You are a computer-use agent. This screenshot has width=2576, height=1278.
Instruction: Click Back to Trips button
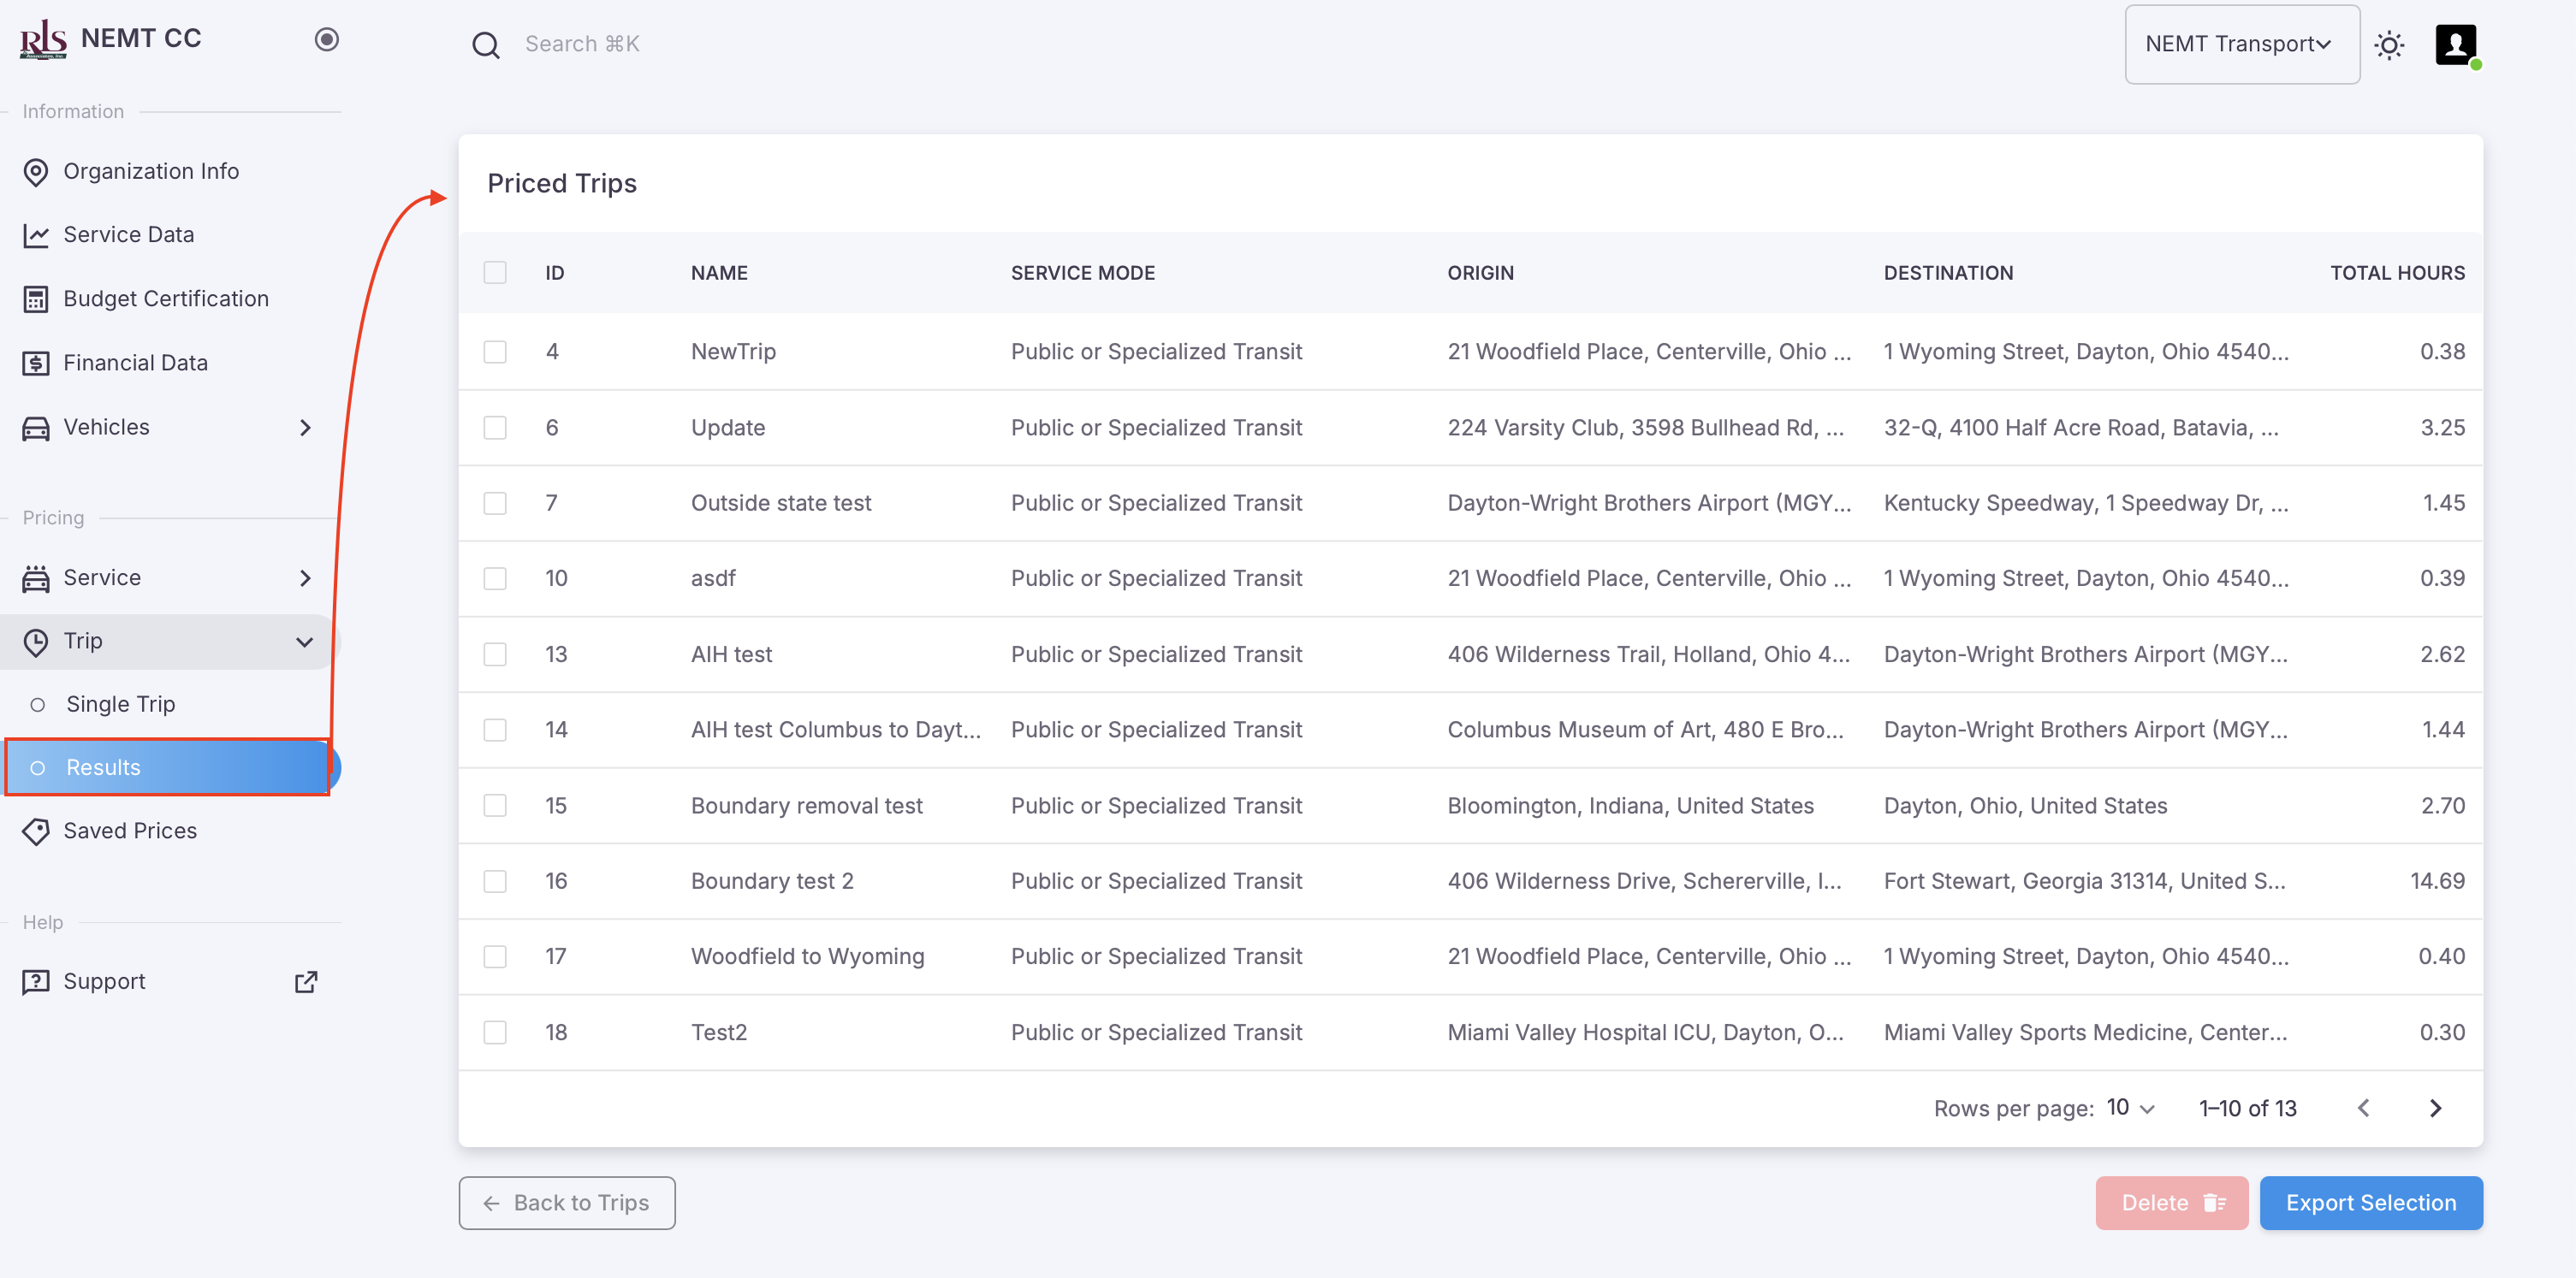[x=567, y=1203]
